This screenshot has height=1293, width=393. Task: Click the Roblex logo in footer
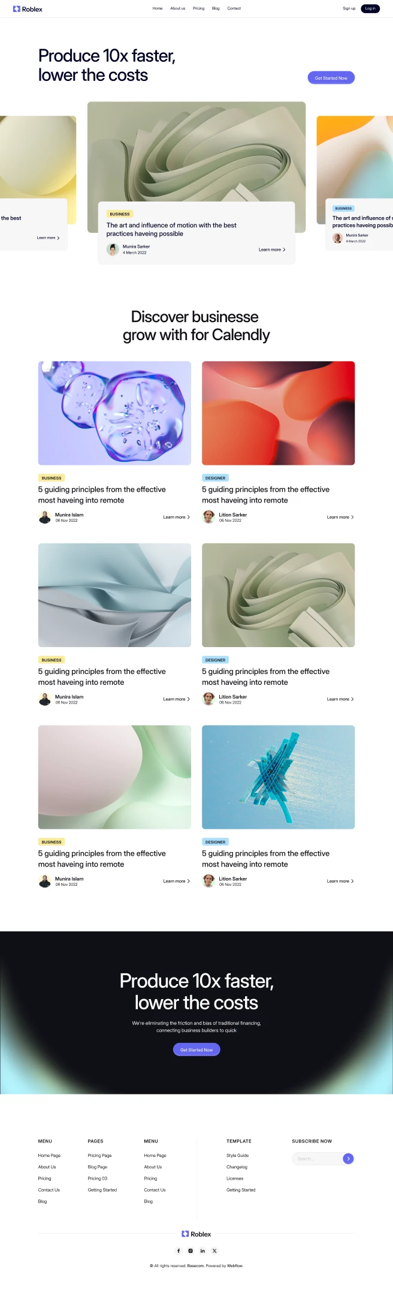click(196, 1234)
